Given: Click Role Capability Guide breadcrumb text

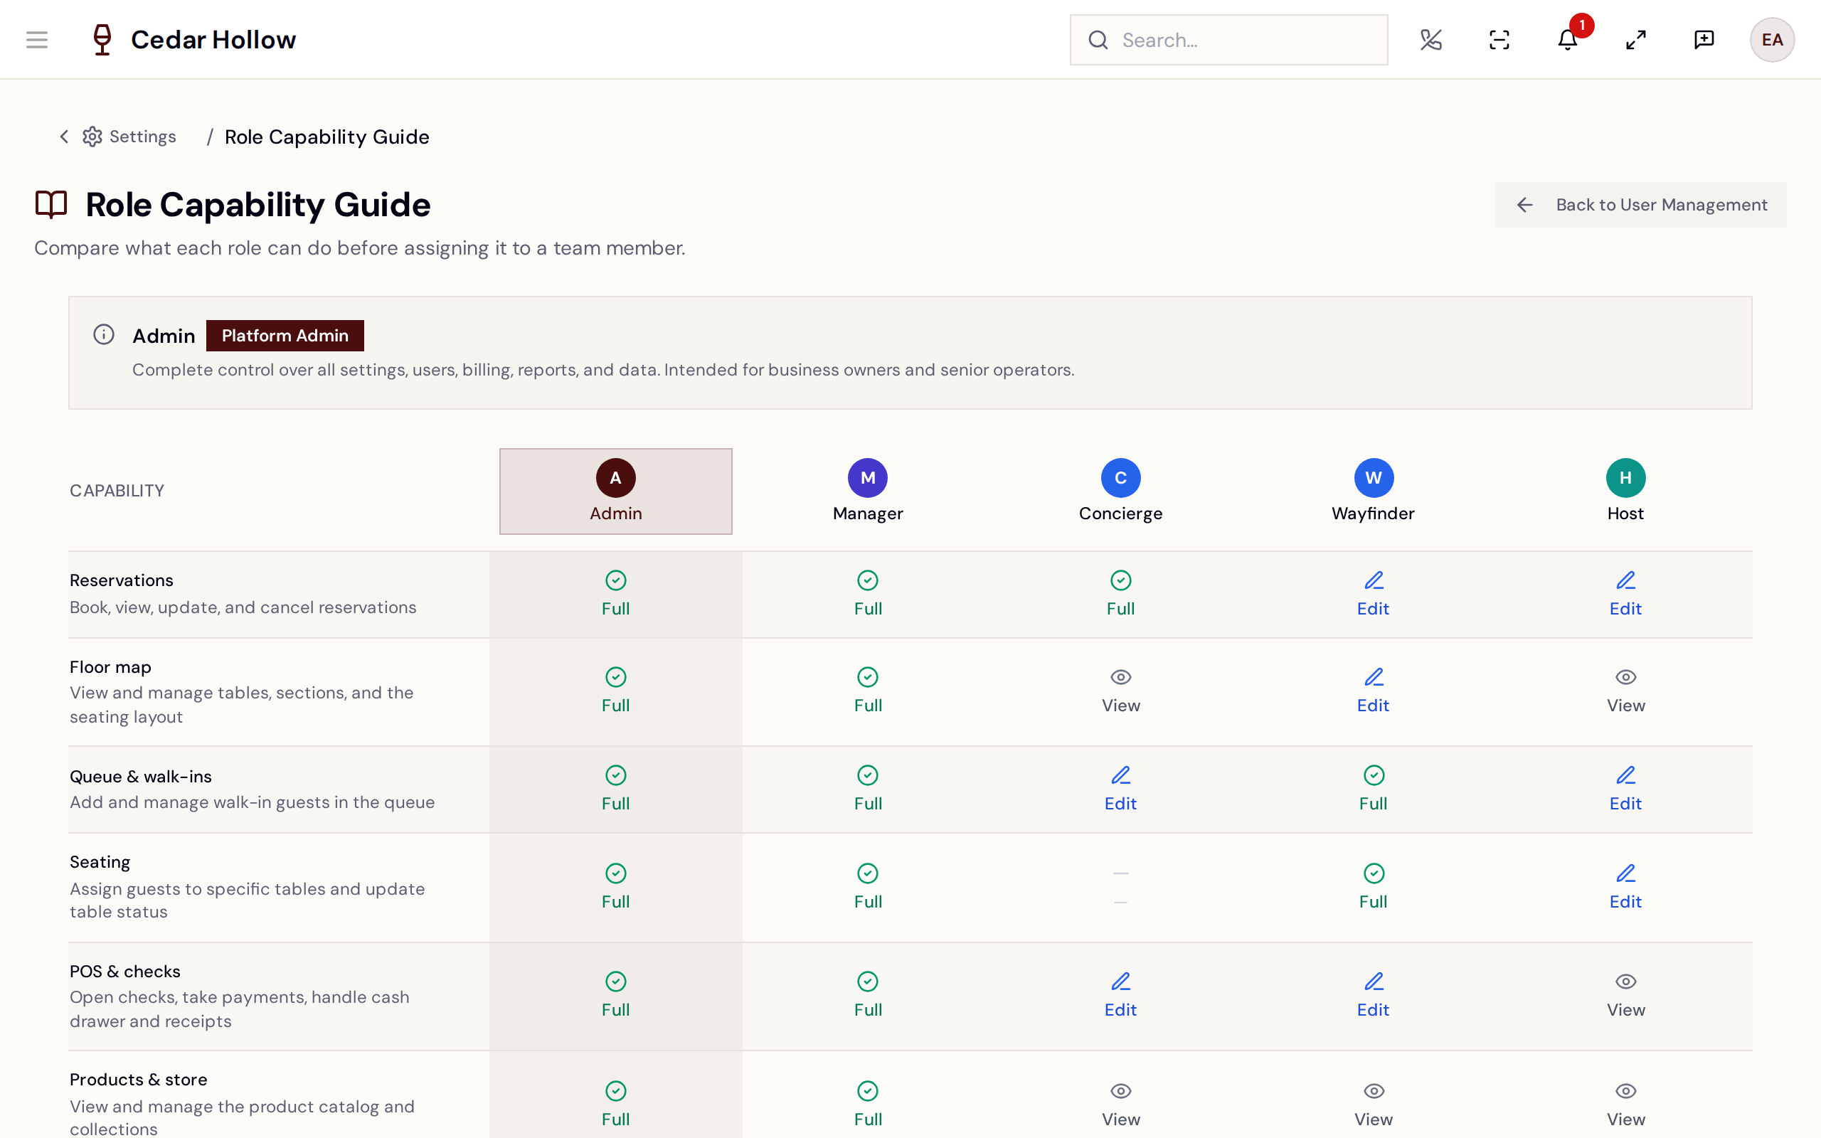Looking at the screenshot, I should point(326,137).
